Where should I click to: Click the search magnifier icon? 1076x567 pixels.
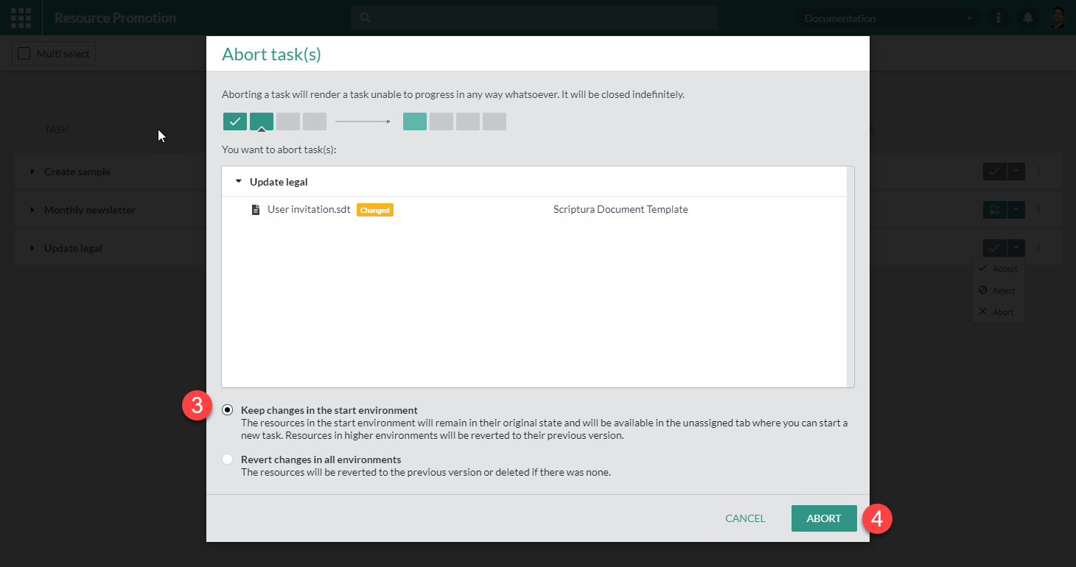[366, 18]
